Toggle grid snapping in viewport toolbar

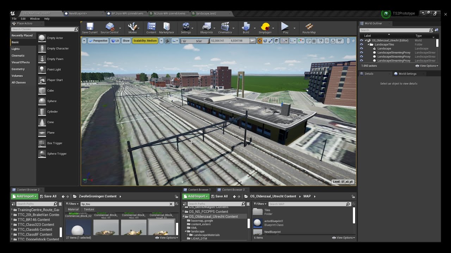(315, 41)
